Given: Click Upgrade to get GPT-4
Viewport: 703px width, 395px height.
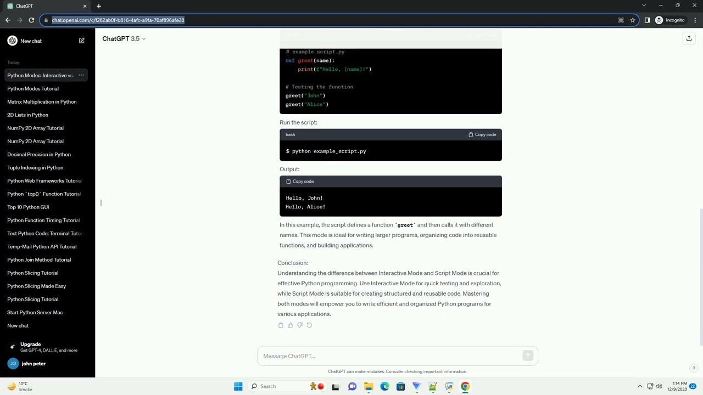Looking at the screenshot, I should click(47, 347).
